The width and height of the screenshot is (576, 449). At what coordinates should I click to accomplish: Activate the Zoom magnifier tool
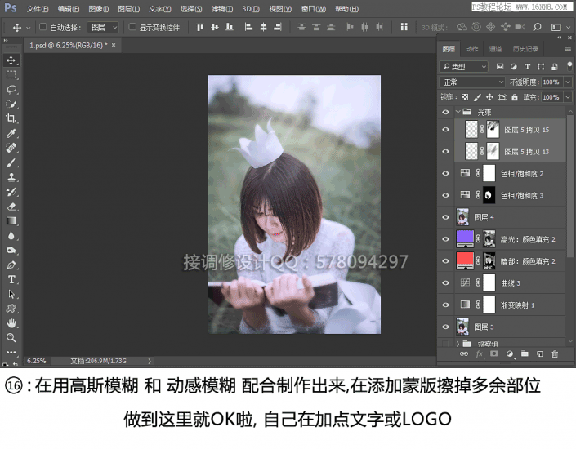11,337
